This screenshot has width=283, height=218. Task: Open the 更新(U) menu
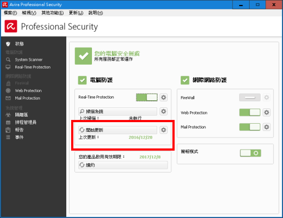pyautogui.click(x=76, y=13)
